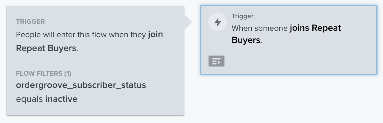Viewport: 383px width, 123px height.
Task: Open the FLOW FILTERS (1) section heading
Action: (44, 74)
